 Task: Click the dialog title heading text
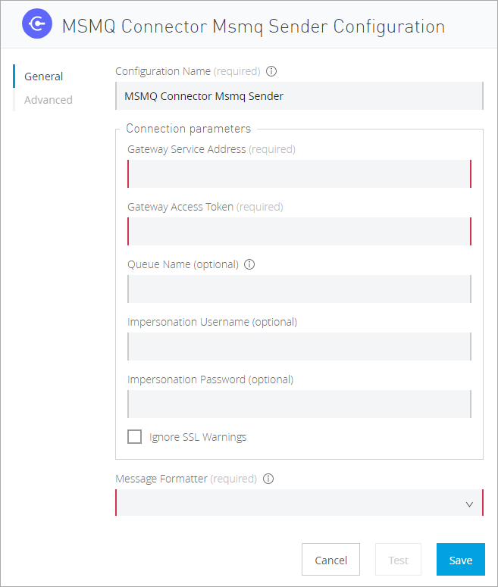click(252, 27)
